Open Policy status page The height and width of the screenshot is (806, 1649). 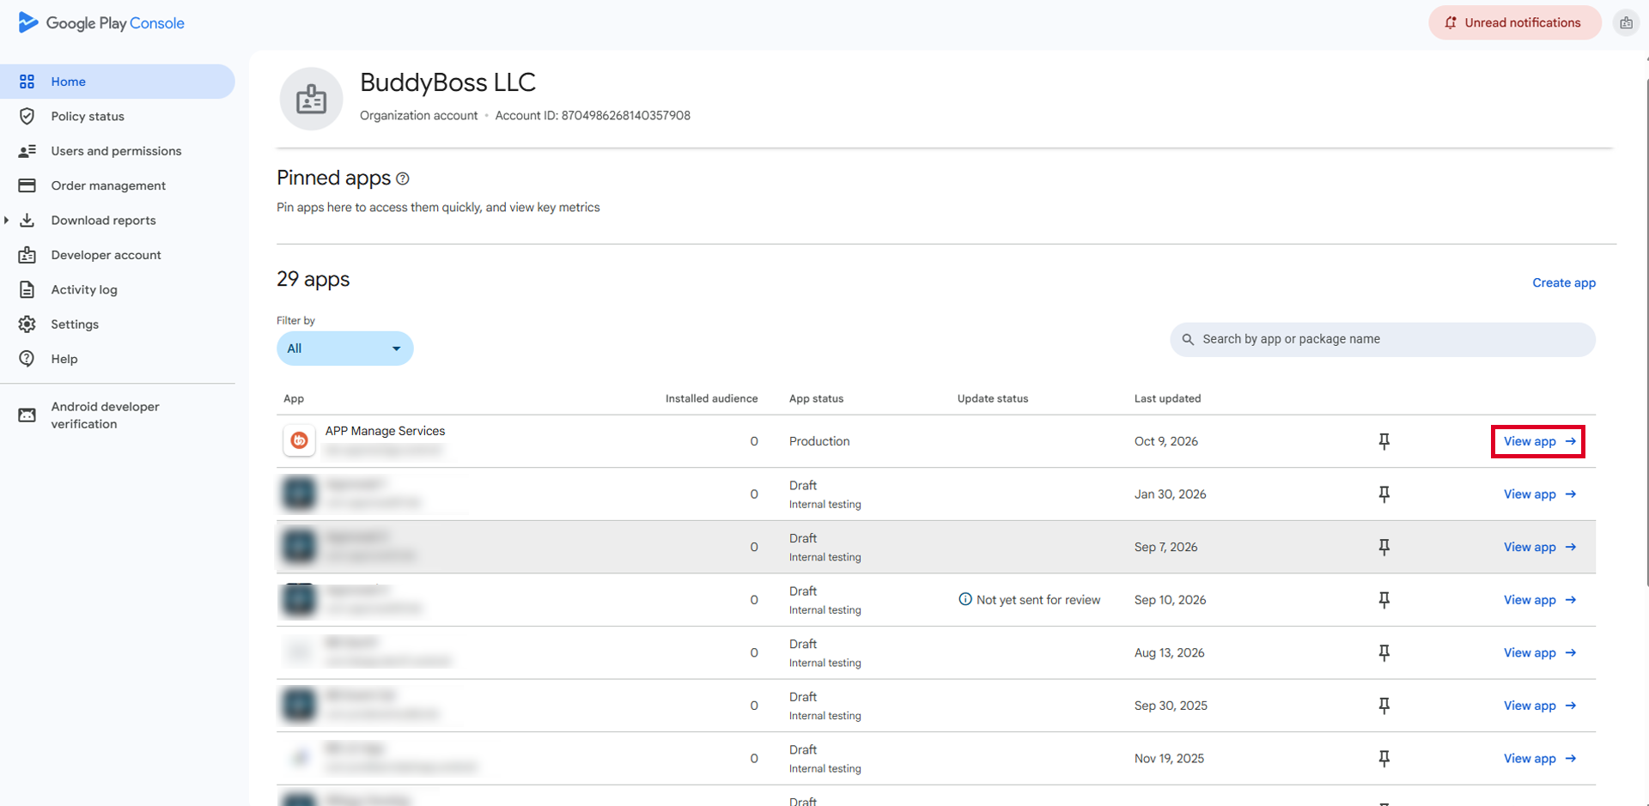(88, 117)
